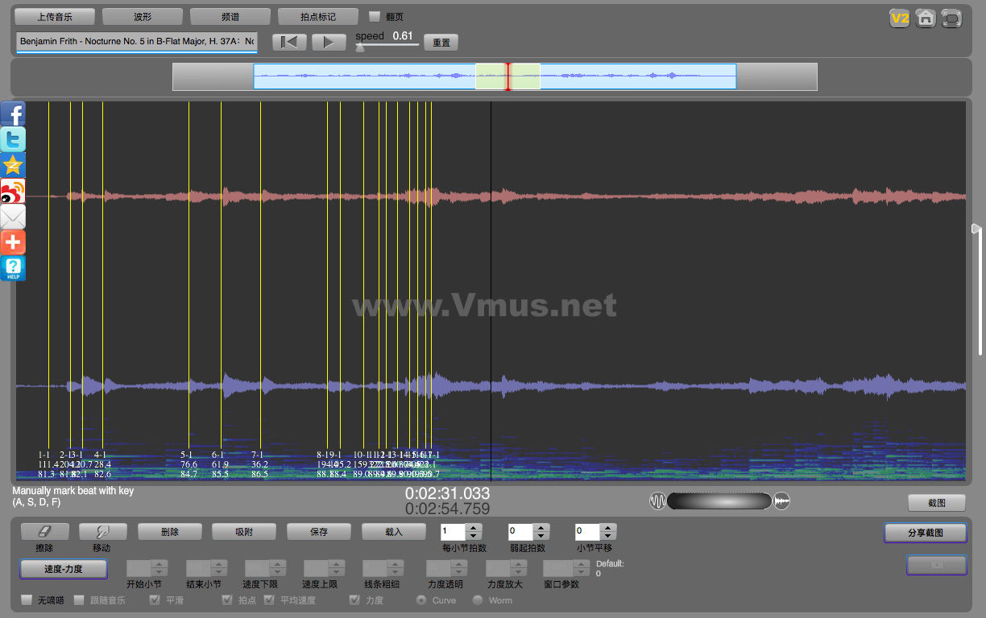Click the speed slider track

[x=388, y=46]
